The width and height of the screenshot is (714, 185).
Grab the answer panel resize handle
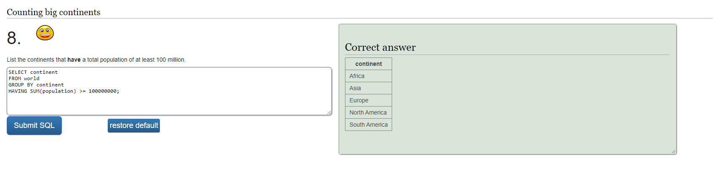click(x=674, y=151)
